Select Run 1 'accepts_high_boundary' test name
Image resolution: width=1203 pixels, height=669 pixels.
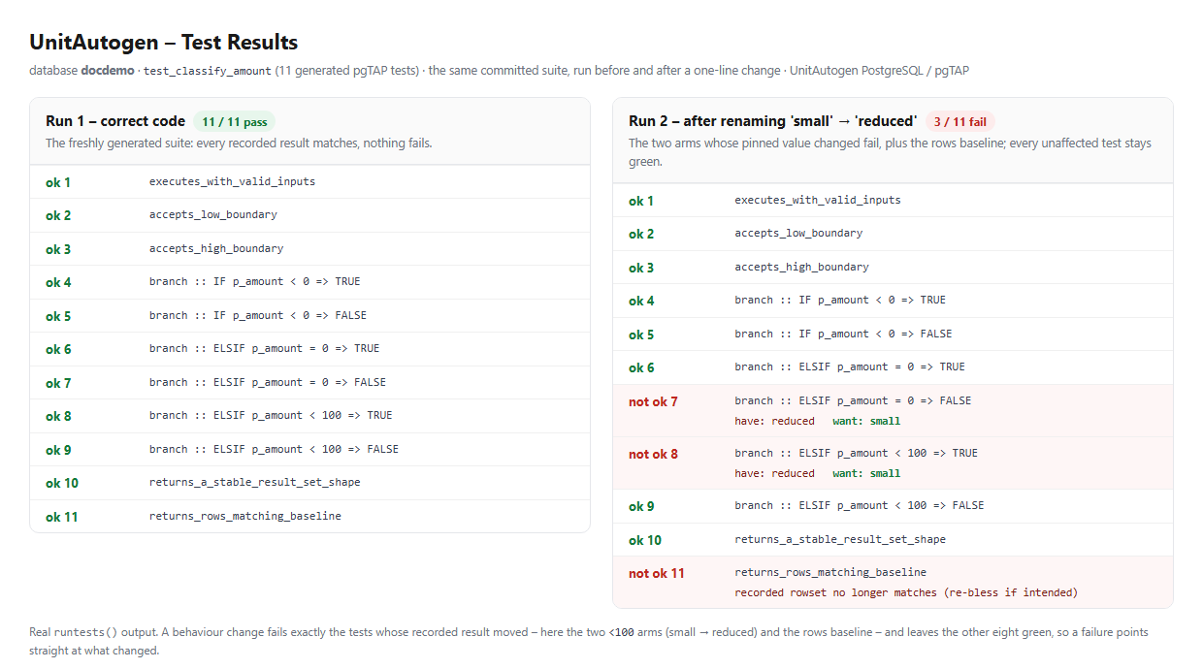coord(216,248)
